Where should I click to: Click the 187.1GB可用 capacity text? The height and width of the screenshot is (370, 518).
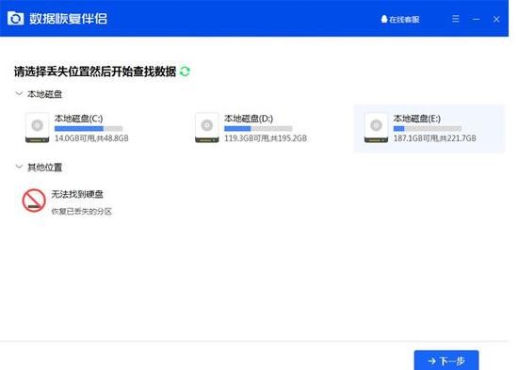tap(435, 138)
